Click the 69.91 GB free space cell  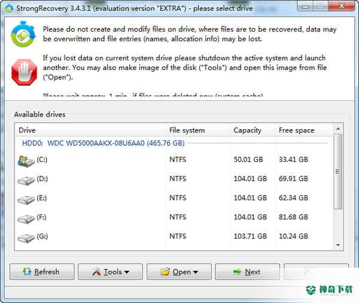point(293,179)
